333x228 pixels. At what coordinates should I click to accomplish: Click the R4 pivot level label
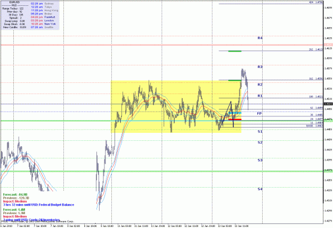pyautogui.click(x=260, y=38)
